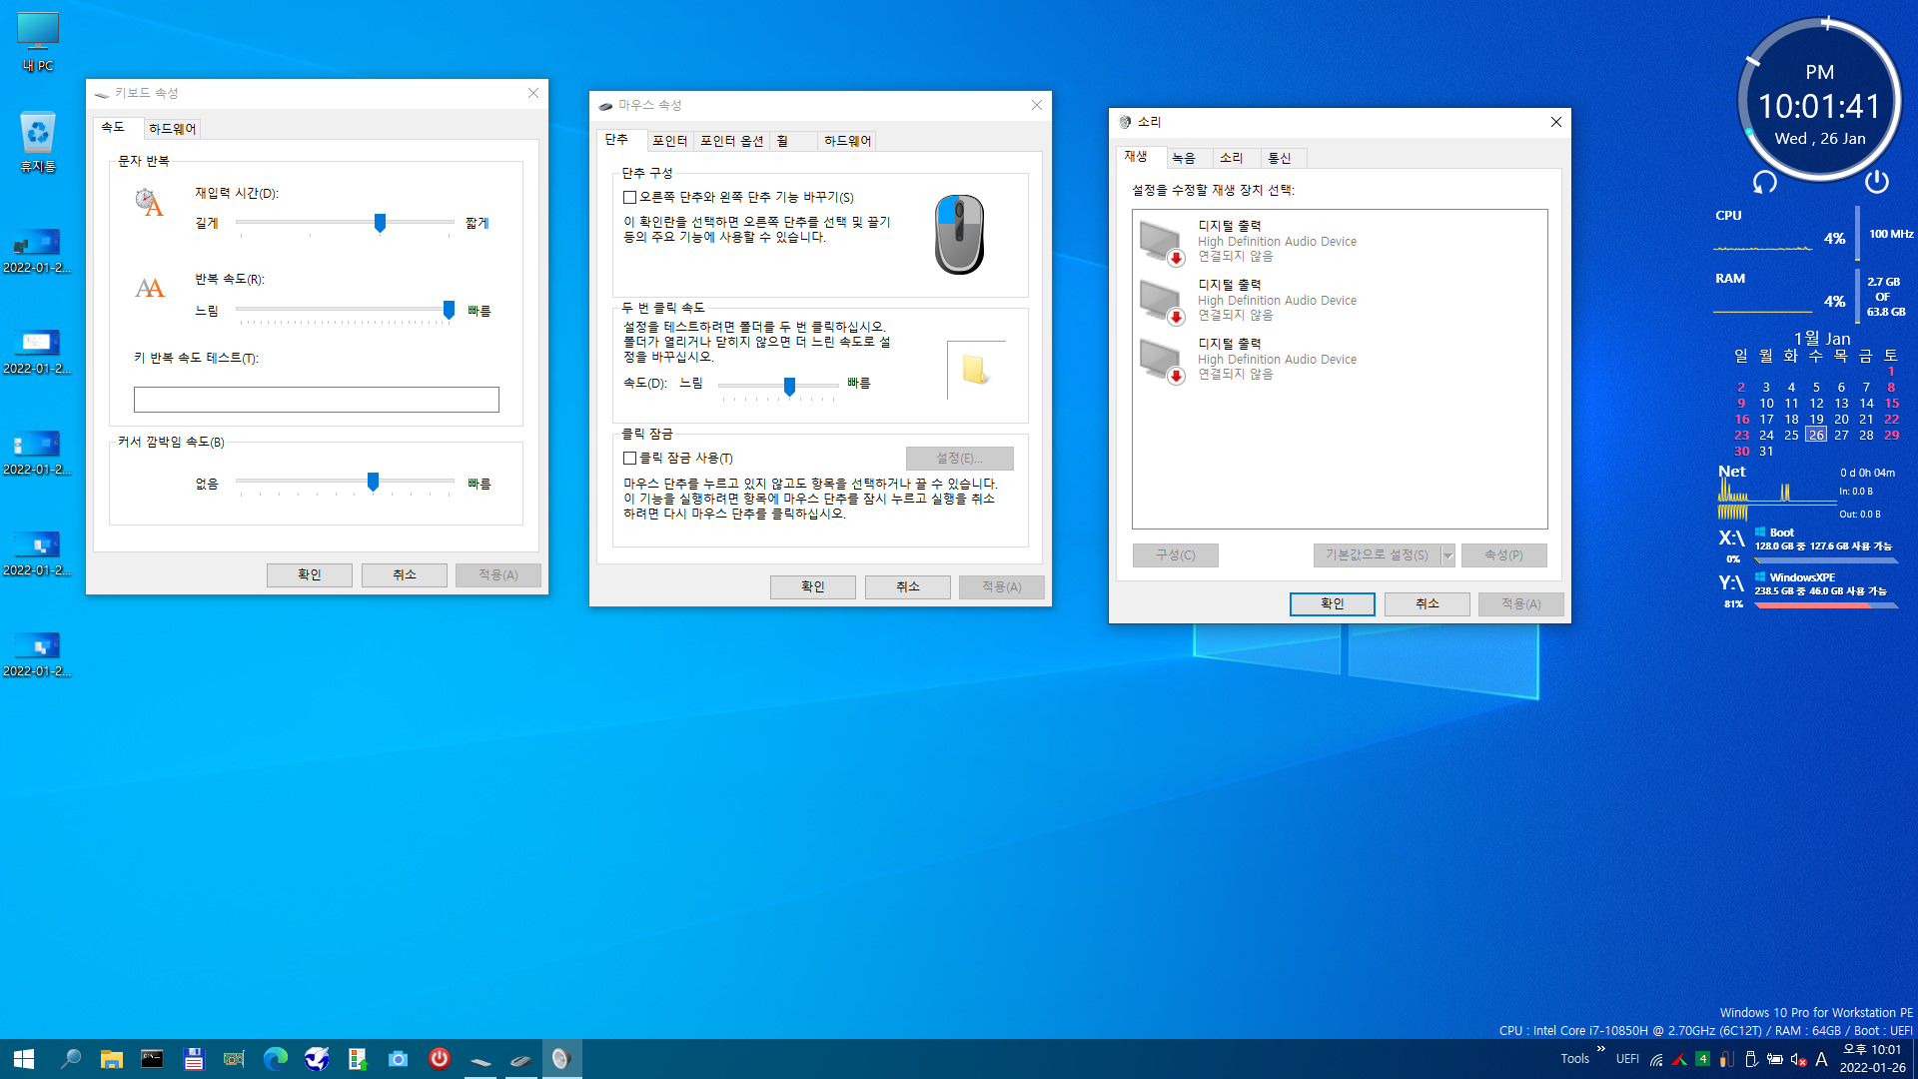Image resolution: width=1918 pixels, height=1079 pixels.
Task: Click 확인 in Mouse Properties
Action: 813,587
